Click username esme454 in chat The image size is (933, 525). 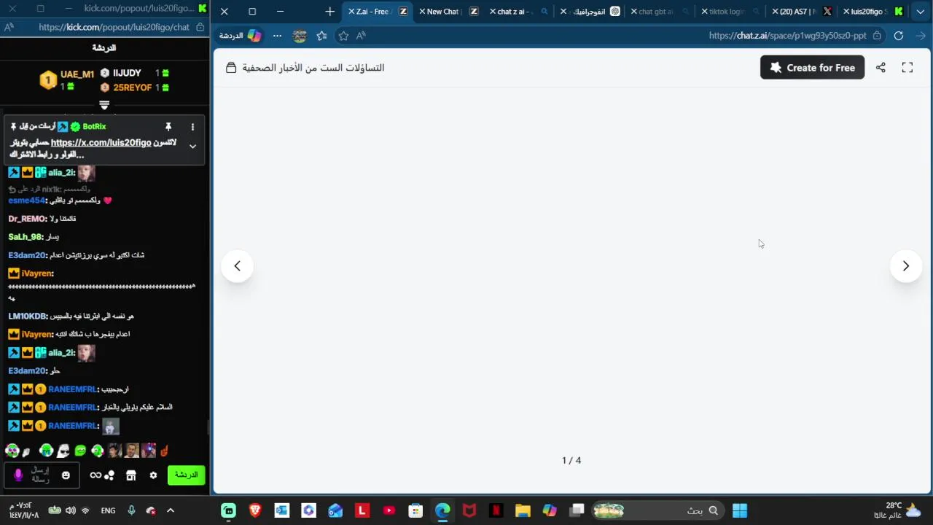27,201
